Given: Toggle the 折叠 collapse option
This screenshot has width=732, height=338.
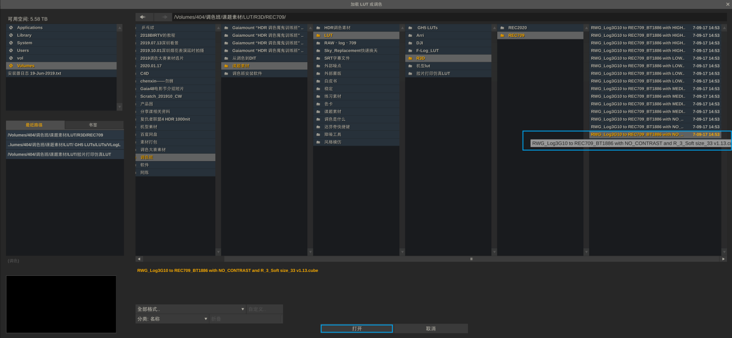Looking at the screenshot, I should pyautogui.click(x=246, y=319).
